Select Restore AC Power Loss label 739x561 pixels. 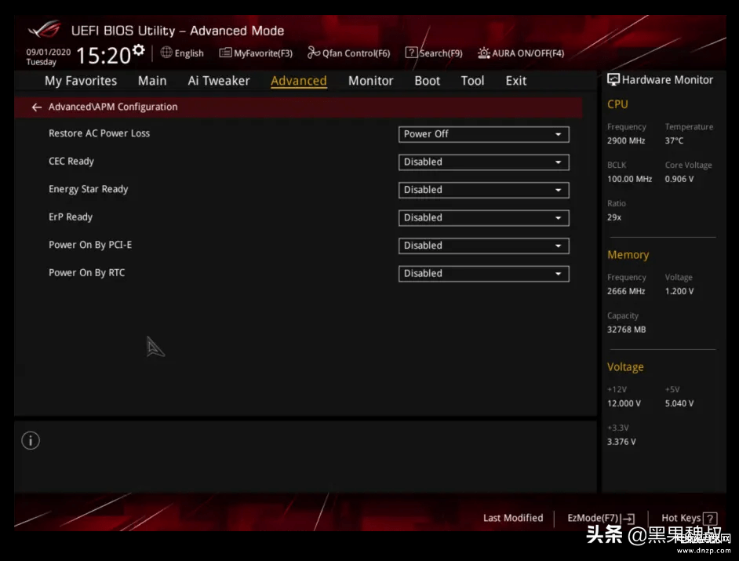click(x=99, y=133)
